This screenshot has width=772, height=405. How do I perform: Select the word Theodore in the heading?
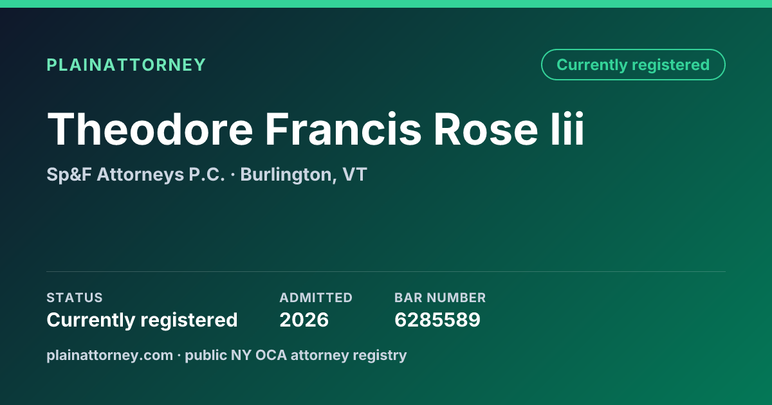[150, 129]
